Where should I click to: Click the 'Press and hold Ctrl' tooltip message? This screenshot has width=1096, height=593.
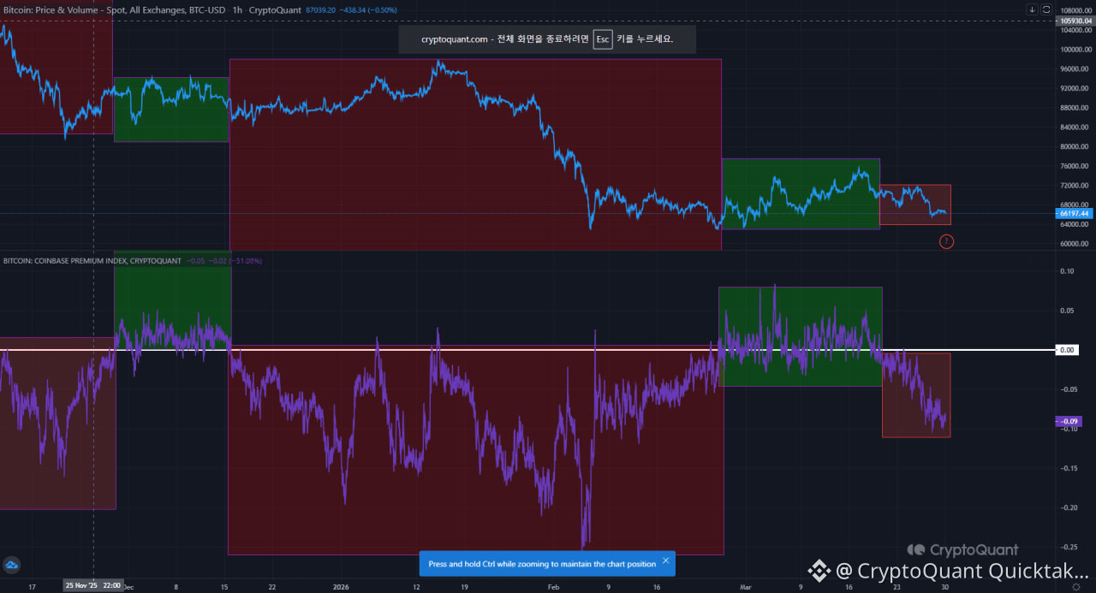[542, 564]
